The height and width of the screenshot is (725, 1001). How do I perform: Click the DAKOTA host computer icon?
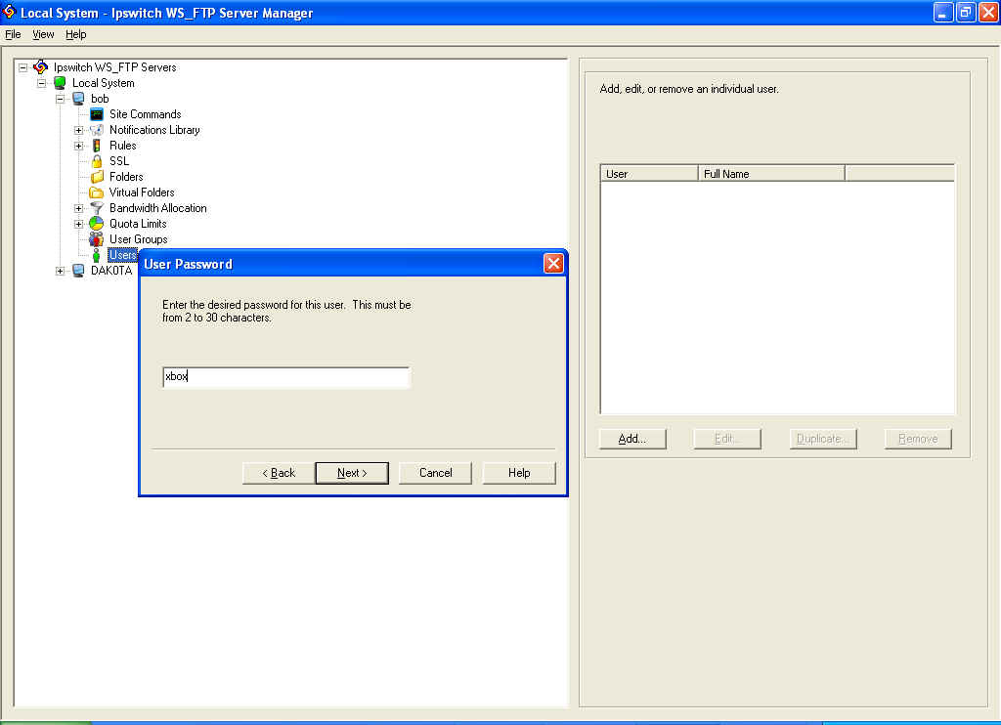tap(78, 271)
